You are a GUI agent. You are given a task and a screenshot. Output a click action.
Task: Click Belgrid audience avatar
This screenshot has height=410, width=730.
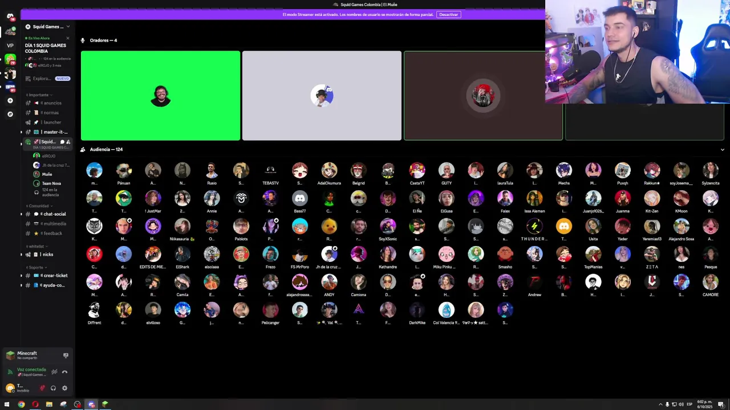358,170
